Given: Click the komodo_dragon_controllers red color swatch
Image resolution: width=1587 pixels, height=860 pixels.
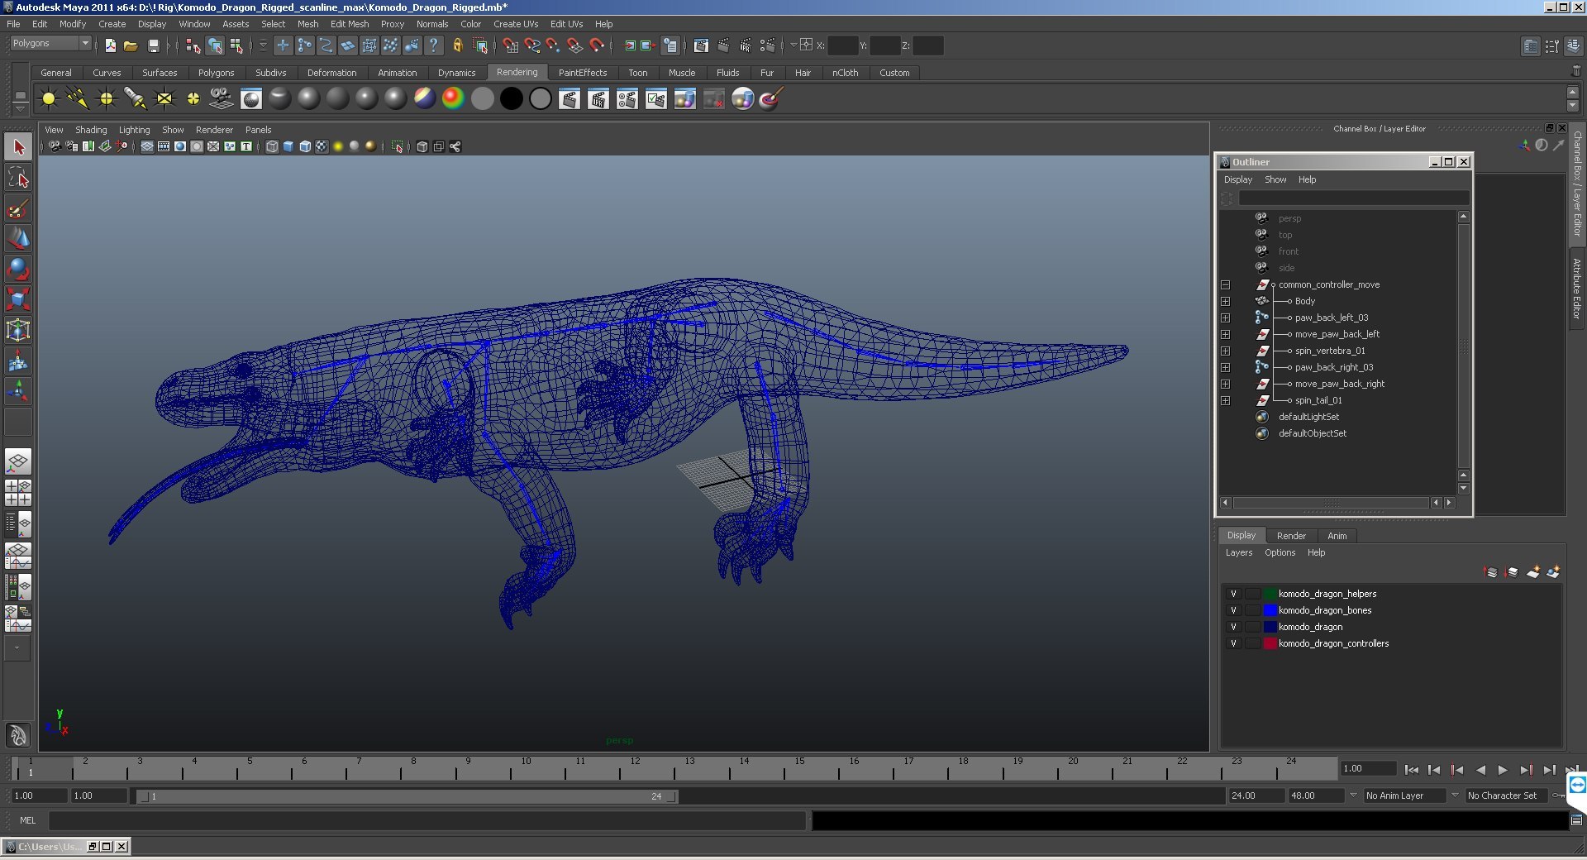Looking at the screenshot, I should click(x=1270, y=643).
